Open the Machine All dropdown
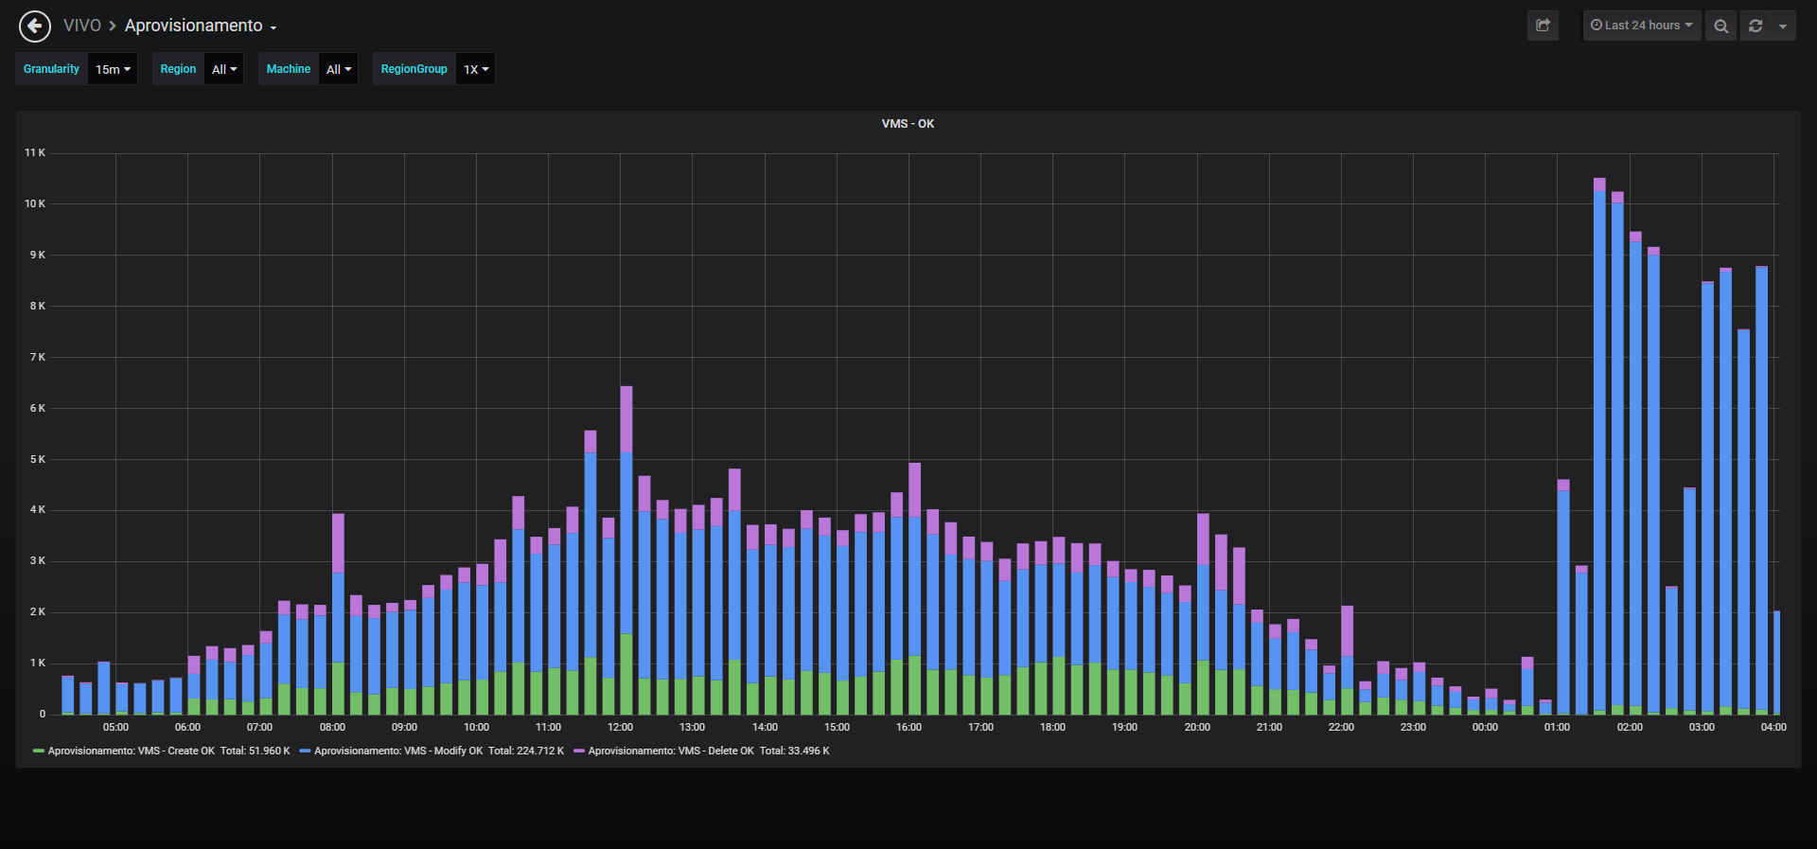 [339, 69]
